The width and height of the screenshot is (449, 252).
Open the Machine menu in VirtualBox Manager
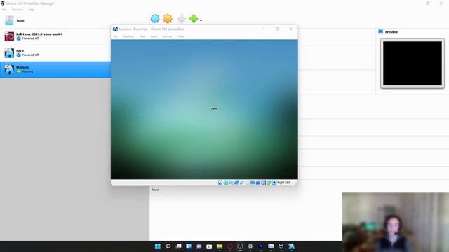[x=18, y=10]
